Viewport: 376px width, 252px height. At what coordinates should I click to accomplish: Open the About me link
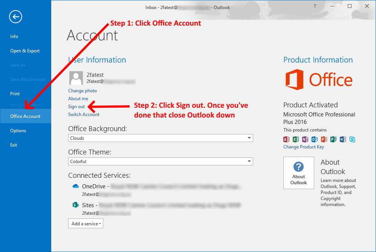(x=78, y=99)
